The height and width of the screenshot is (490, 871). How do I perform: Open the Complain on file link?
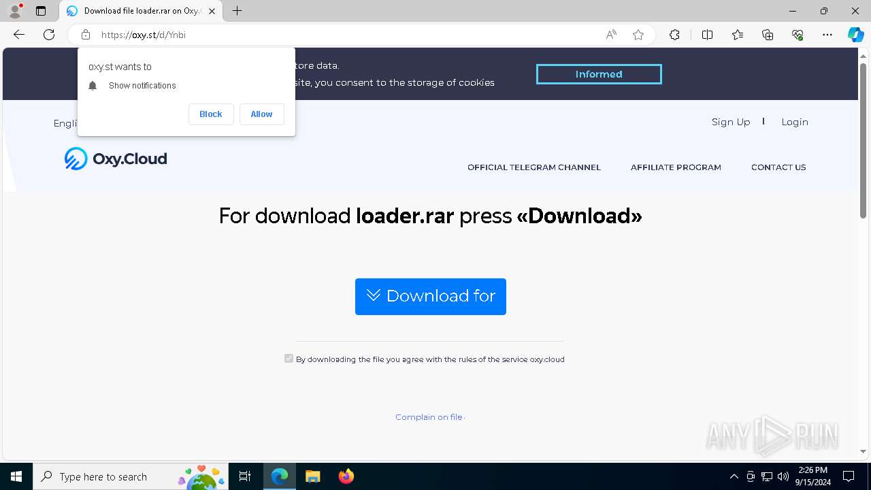click(x=429, y=417)
